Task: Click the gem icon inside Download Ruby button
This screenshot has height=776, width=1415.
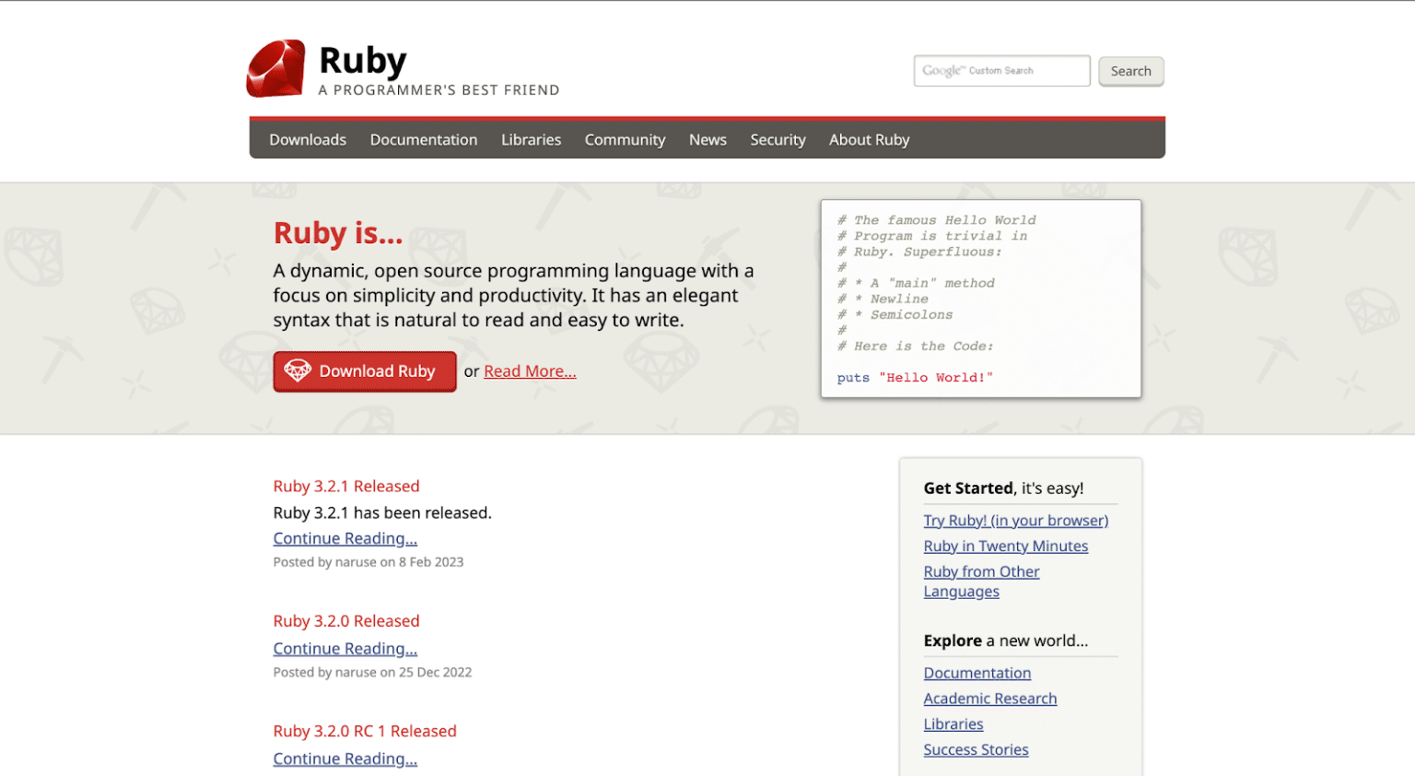Action: tap(297, 370)
